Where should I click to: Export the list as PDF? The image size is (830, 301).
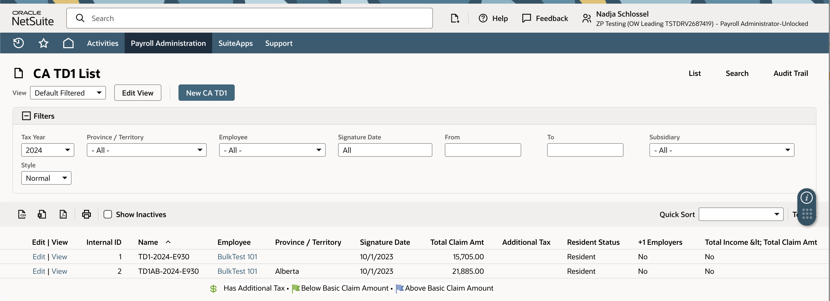tap(63, 214)
